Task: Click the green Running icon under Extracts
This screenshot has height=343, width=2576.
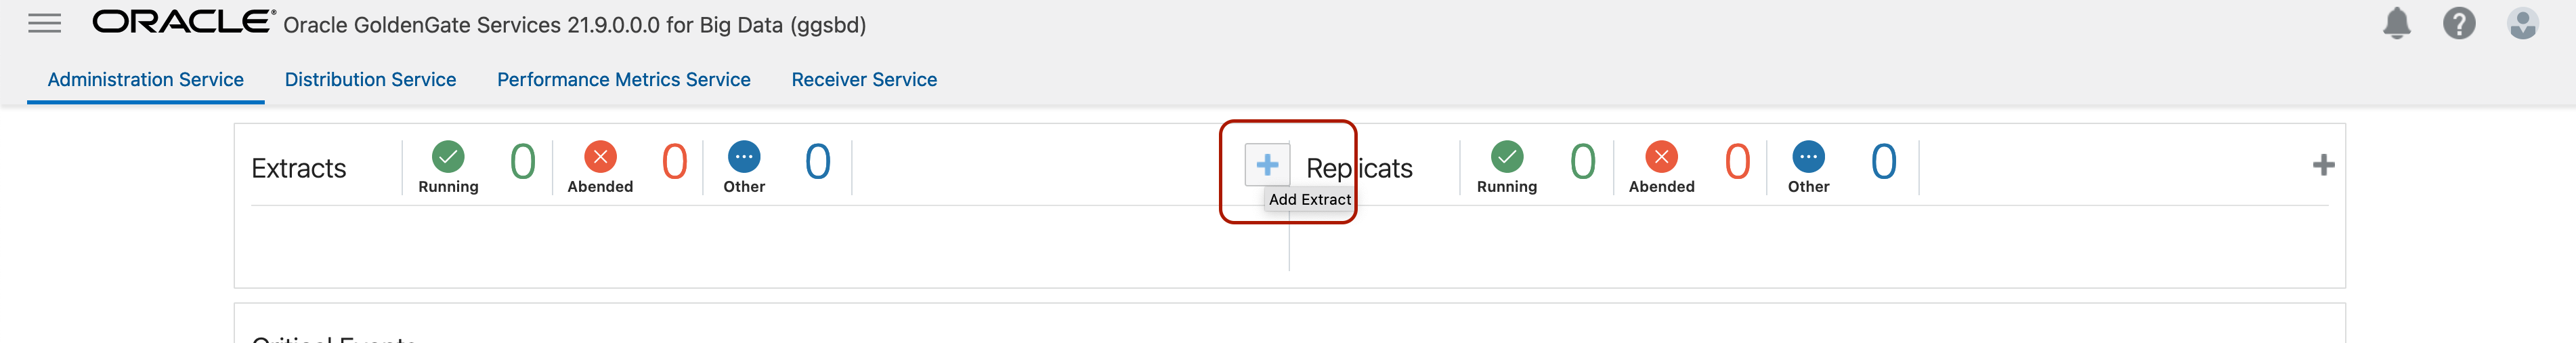Action: point(448,156)
